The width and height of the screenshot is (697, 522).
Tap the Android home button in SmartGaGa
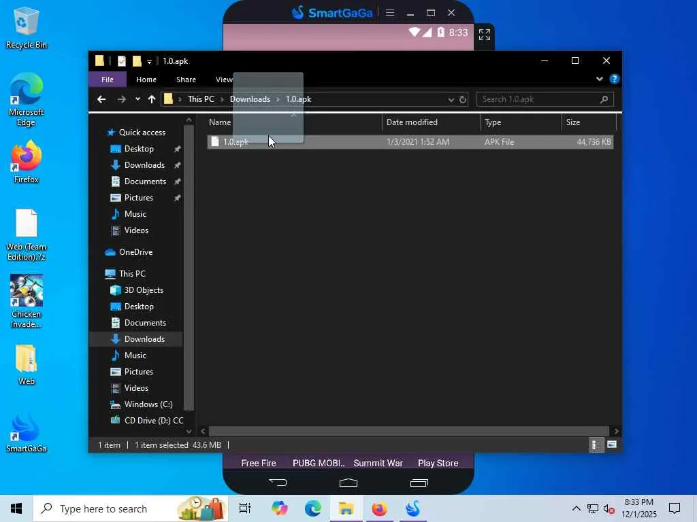point(348,483)
